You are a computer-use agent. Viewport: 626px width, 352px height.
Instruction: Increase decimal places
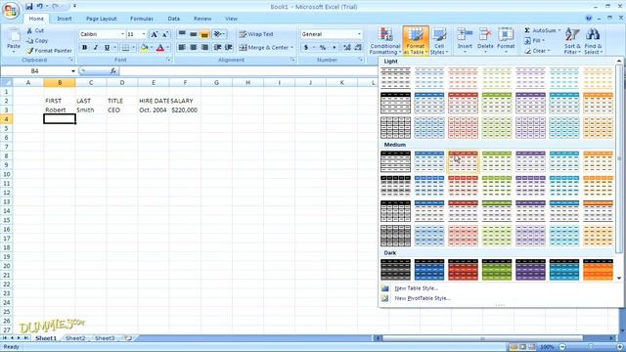(x=347, y=48)
